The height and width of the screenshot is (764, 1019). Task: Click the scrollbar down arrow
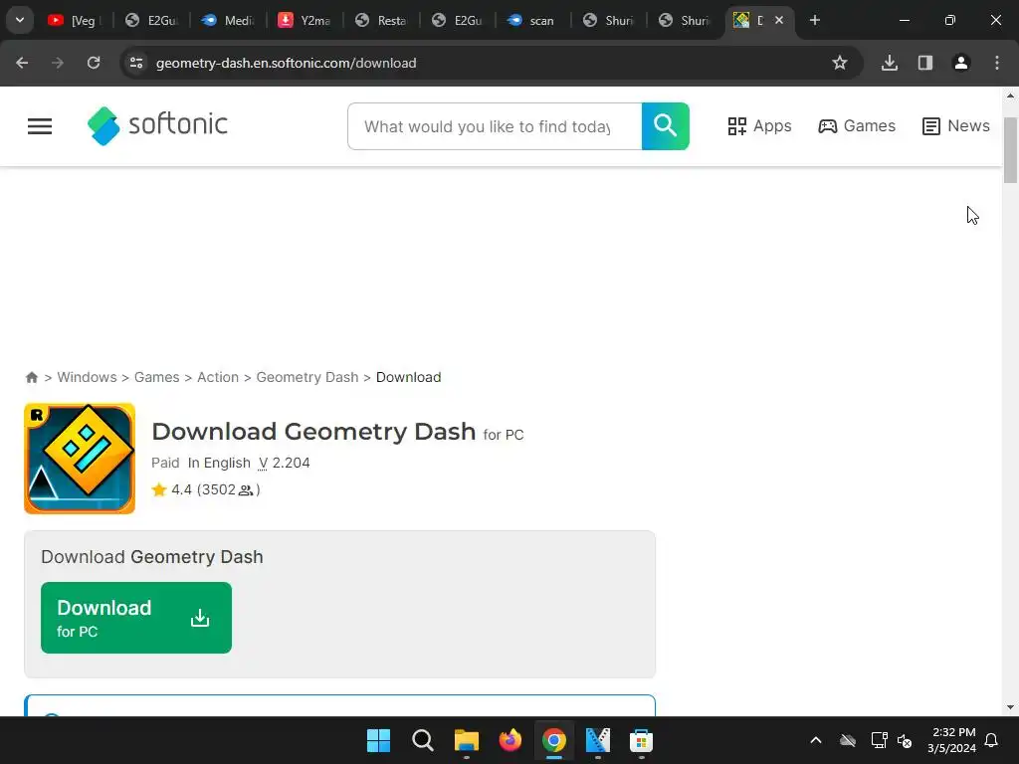pos(1010,707)
